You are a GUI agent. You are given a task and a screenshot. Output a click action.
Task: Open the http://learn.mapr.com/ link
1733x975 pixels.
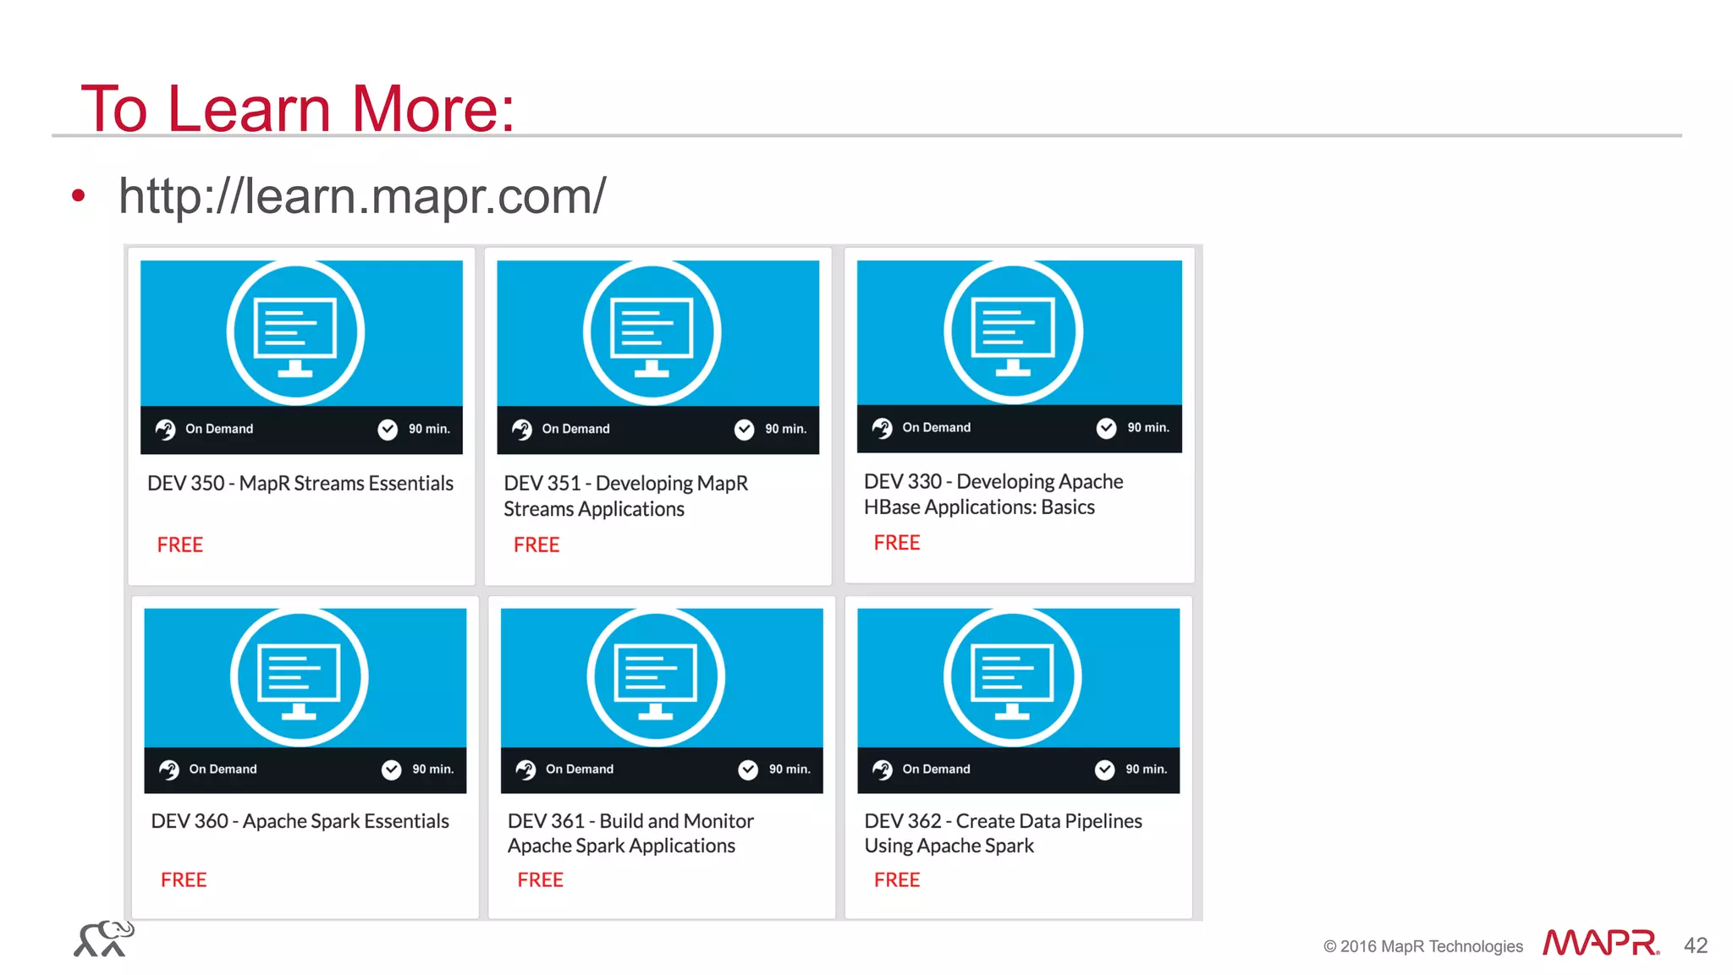[x=362, y=196]
